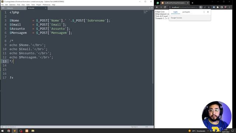Open the View menu
236x133 pixels.
click(x=23, y=5)
